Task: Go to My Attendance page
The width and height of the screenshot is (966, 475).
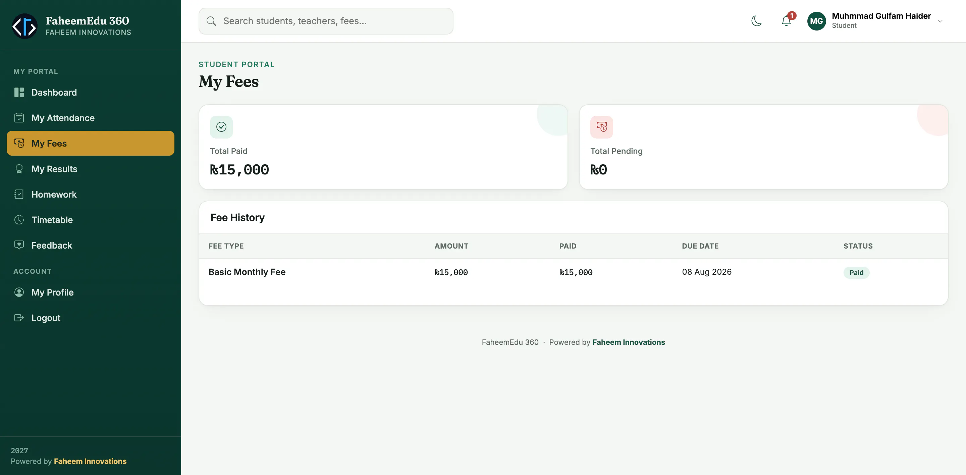Action: click(x=90, y=118)
